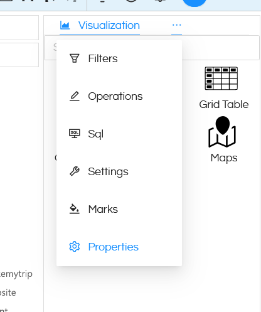Open the three-dots more tabs menu
Viewport: 261px width, 312px height.
click(176, 25)
